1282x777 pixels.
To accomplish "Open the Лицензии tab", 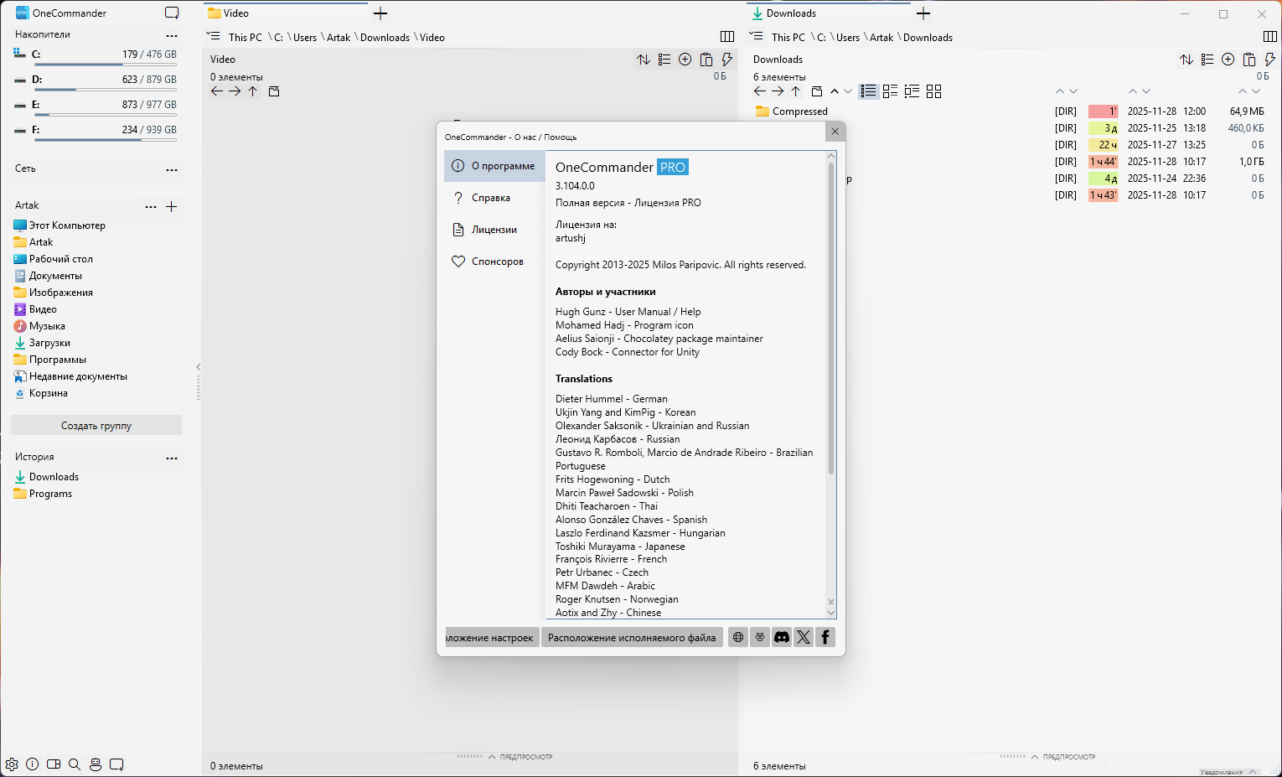I will pyautogui.click(x=494, y=230).
